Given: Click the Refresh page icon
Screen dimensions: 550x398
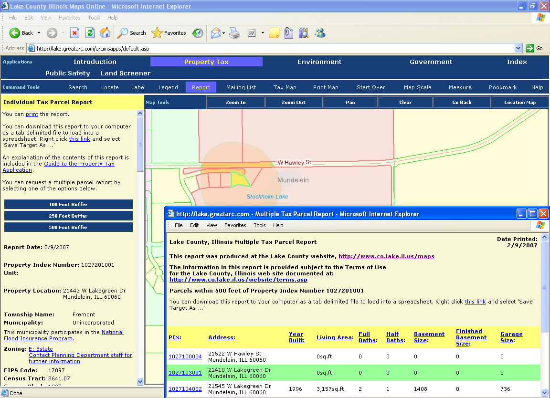Looking at the screenshot, I should [x=90, y=33].
